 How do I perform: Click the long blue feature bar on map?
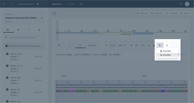[x=77, y=33]
